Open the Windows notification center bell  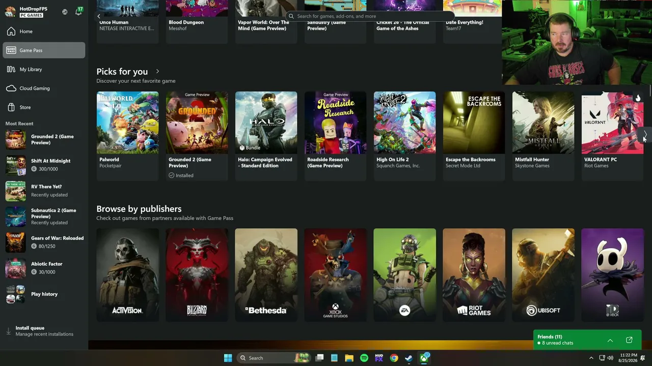pyautogui.click(x=643, y=358)
